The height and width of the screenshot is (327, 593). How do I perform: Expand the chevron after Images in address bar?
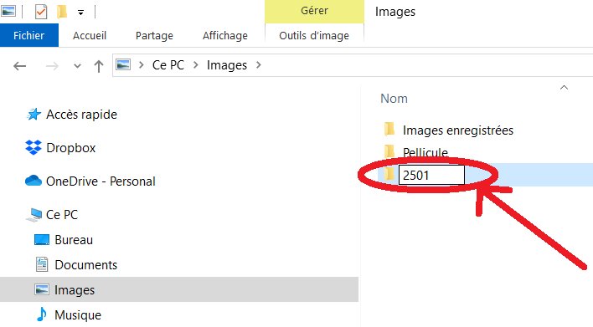[x=258, y=65]
